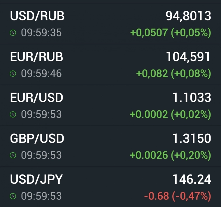Open the USD/JPY currency pair
The height and width of the screenshot is (207, 221).
click(36, 180)
